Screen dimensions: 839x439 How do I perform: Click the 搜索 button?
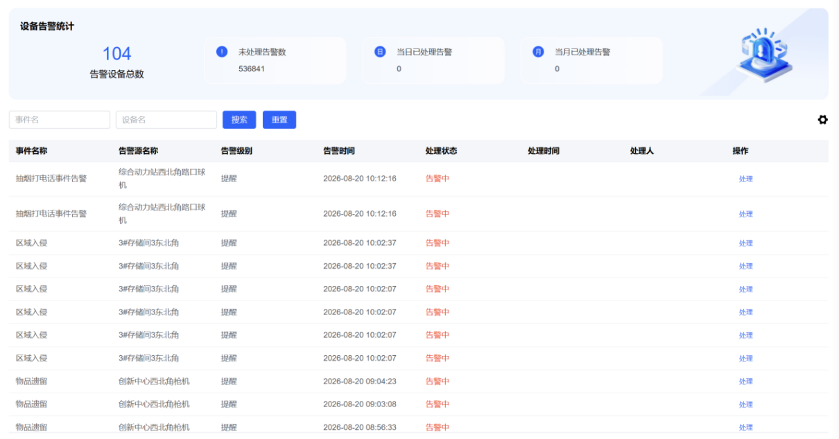239,120
